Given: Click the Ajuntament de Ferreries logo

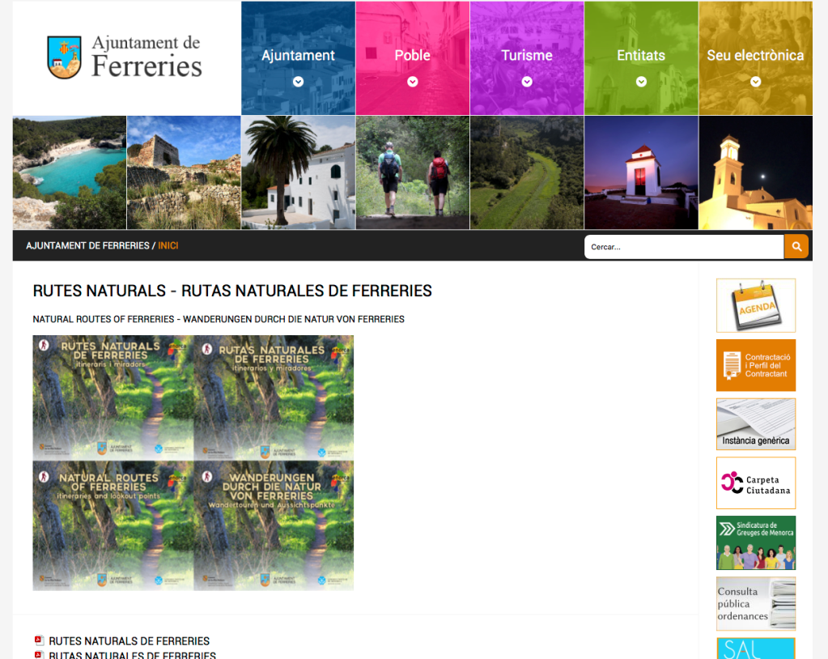Looking at the screenshot, I should click(x=125, y=57).
